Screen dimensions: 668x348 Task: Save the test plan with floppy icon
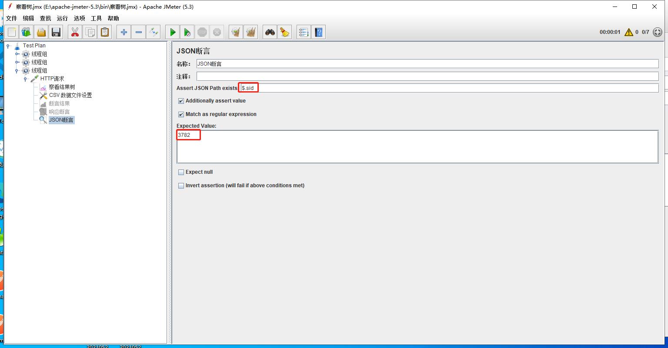coord(56,32)
